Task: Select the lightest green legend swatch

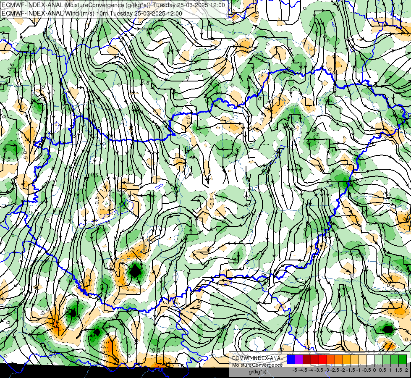Action: pos(379,359)
